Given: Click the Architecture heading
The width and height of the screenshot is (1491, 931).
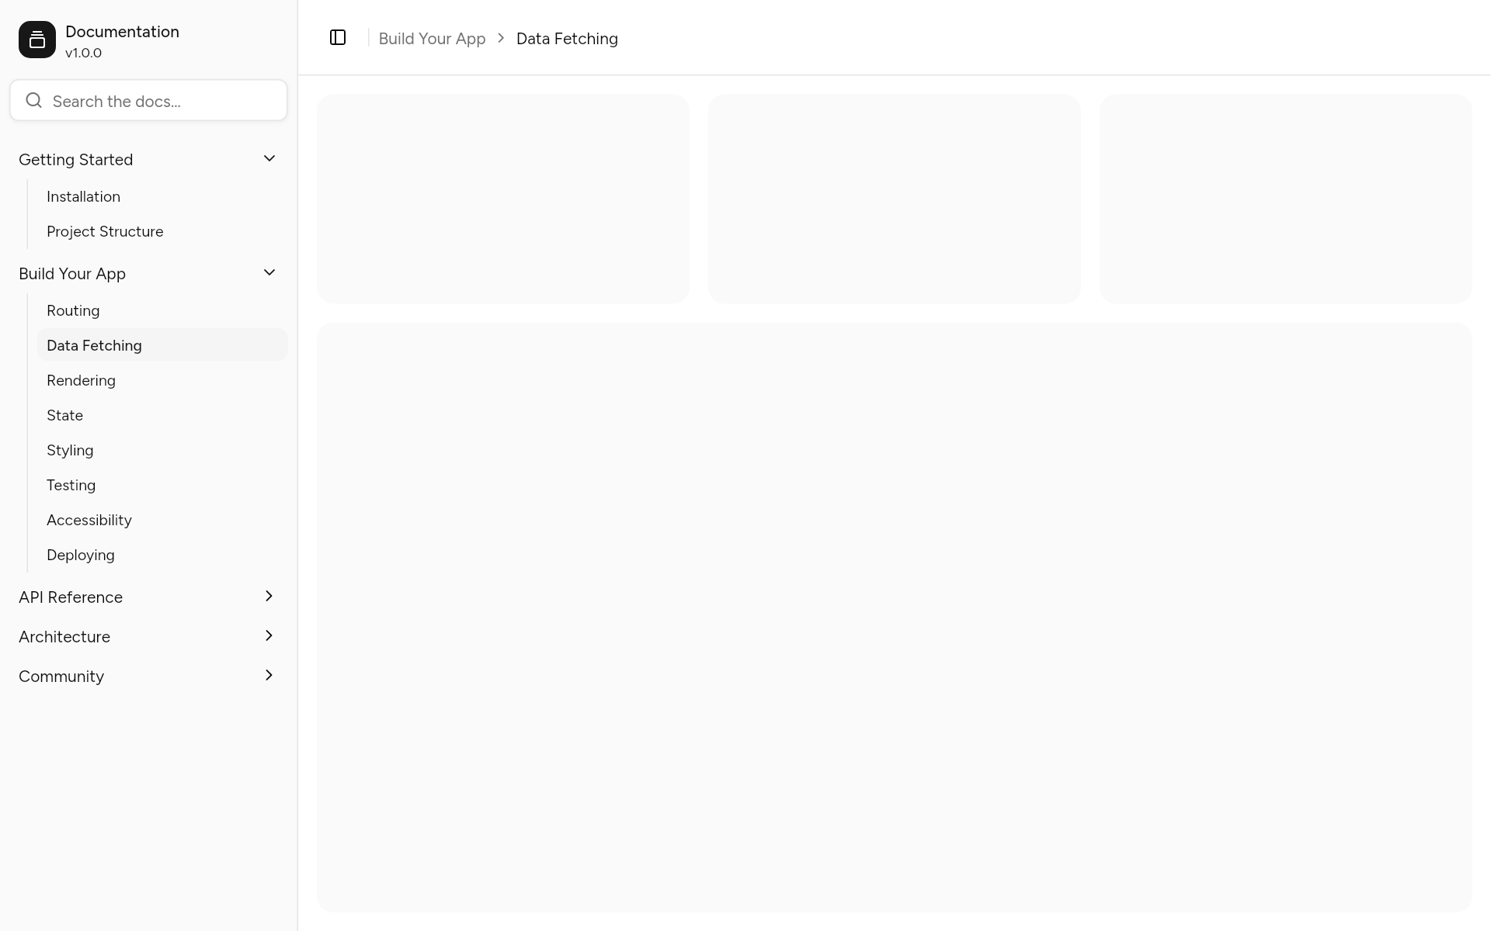Looking at the screenshot, I should [64, 636].
